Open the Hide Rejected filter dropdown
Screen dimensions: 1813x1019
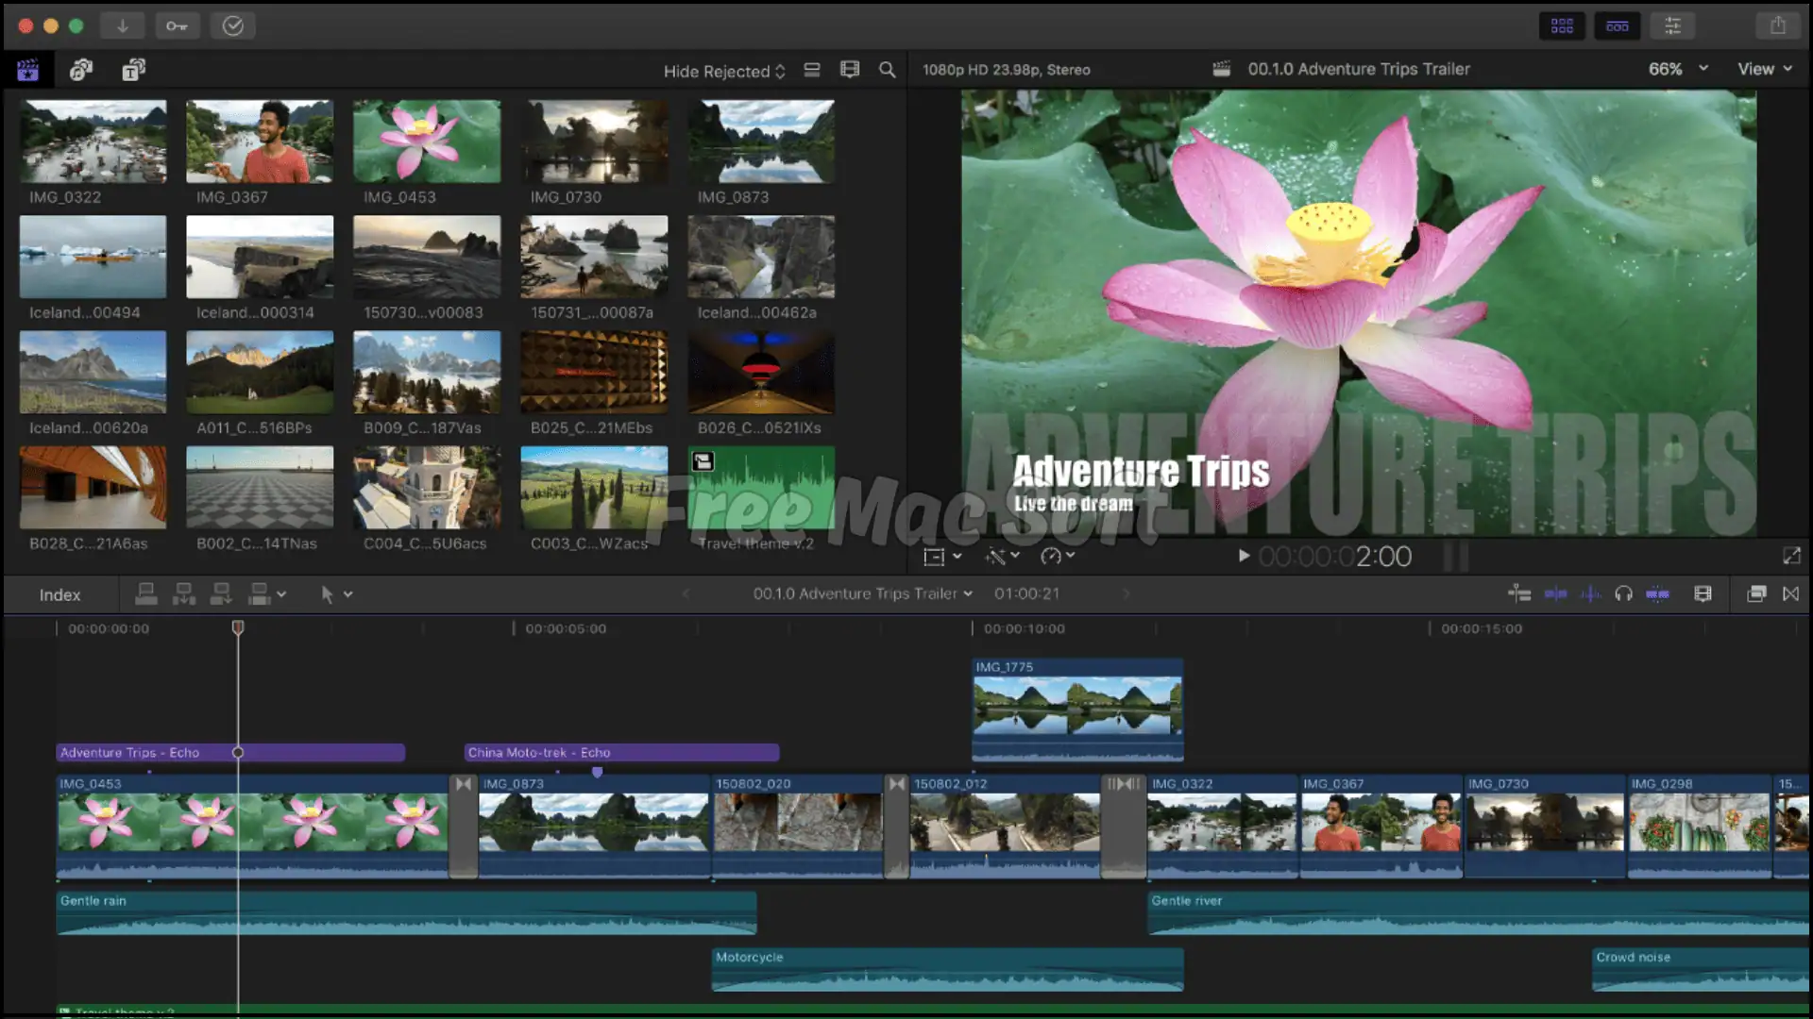click(x=723, y=71)
